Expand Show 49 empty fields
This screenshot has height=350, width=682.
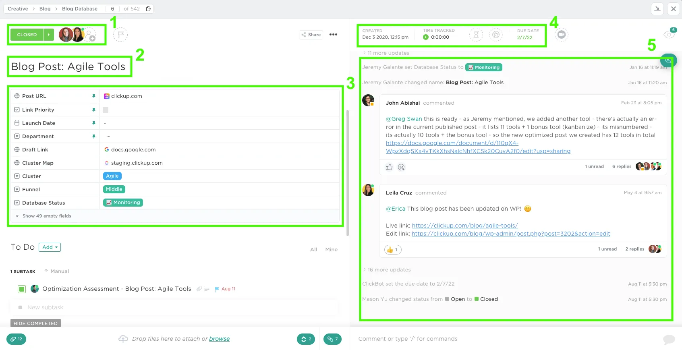pyautogui.click(x=44, y=216)
